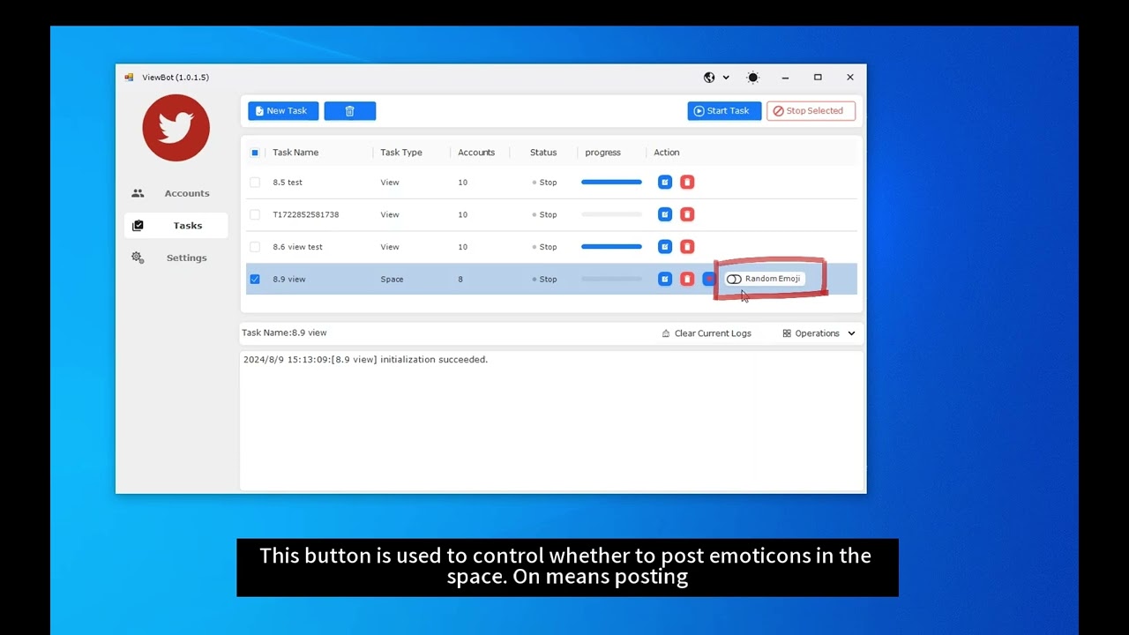Open the globe language icon
This screenshot has width=1129, height=635.
tap(709, 78)
